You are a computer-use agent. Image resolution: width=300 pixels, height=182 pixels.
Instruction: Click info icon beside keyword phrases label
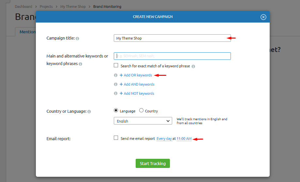click(80, 64)
